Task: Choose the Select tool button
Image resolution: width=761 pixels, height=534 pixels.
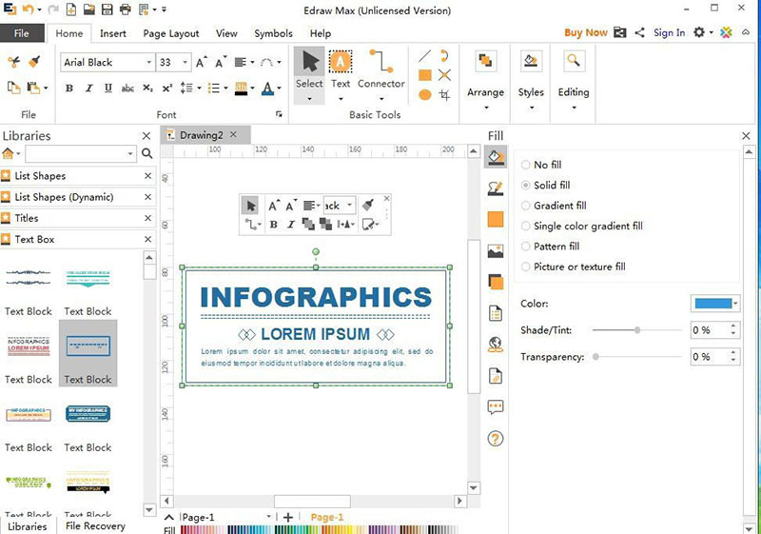Action: click(309, 75)
